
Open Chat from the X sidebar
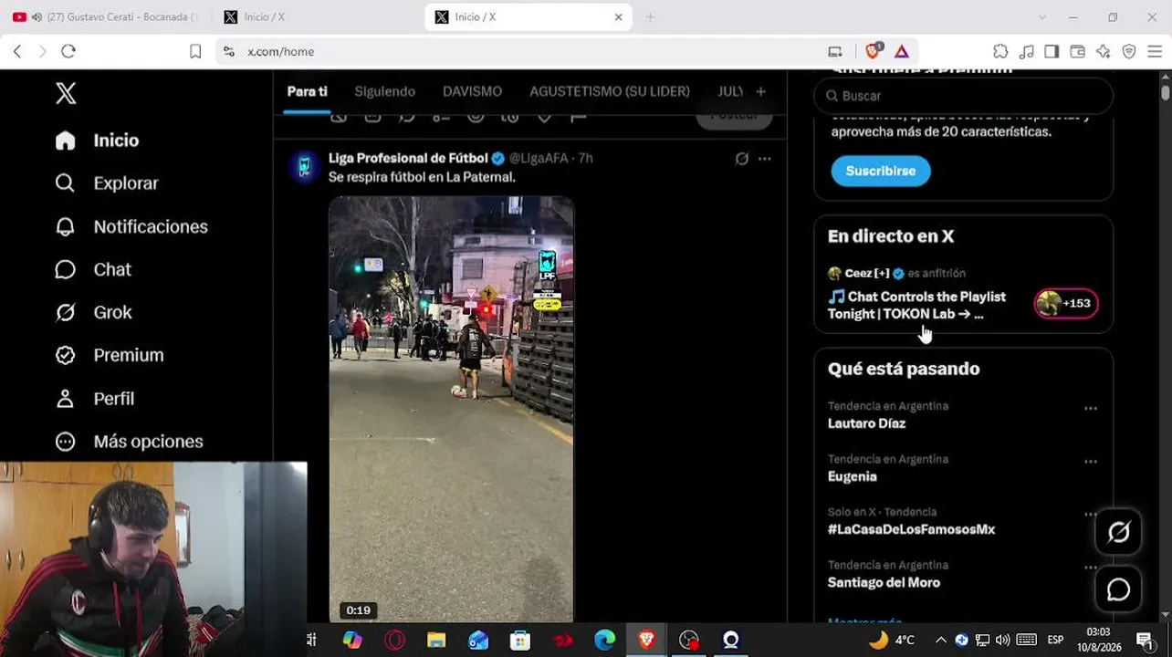[x=93, y=269]
